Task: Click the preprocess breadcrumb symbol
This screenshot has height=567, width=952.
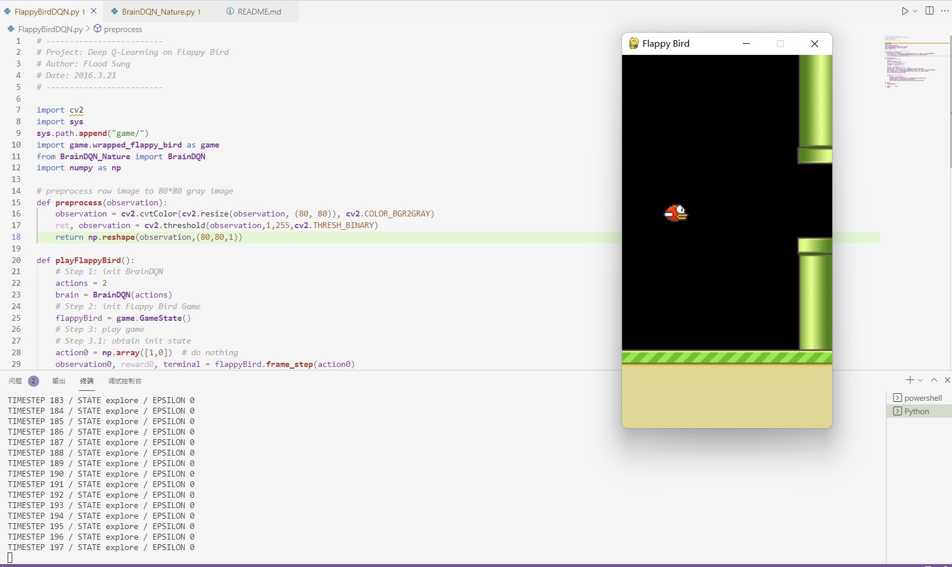Action: (x=123, y=29)
